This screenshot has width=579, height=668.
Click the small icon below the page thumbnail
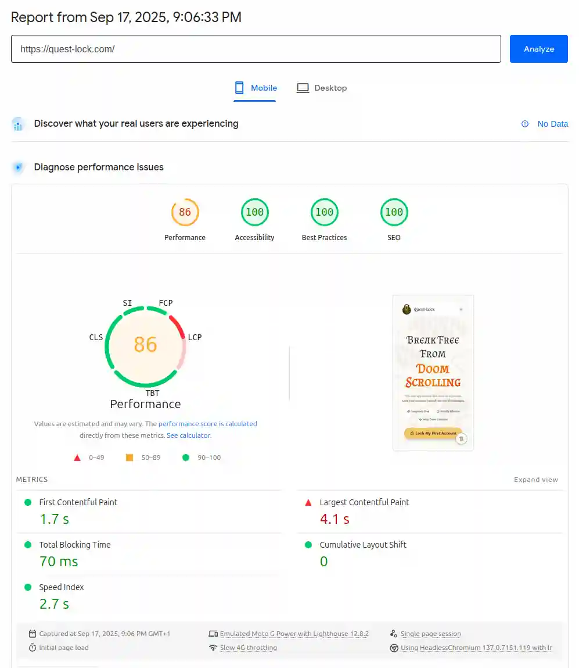click(x=462, y=439)
